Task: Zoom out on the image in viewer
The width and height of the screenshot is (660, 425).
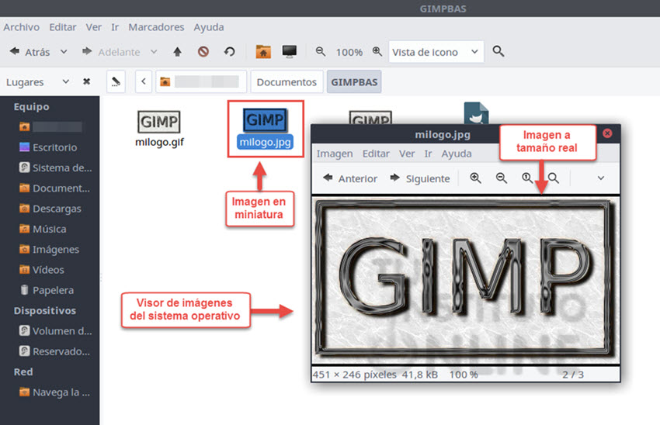Action: 502,178
